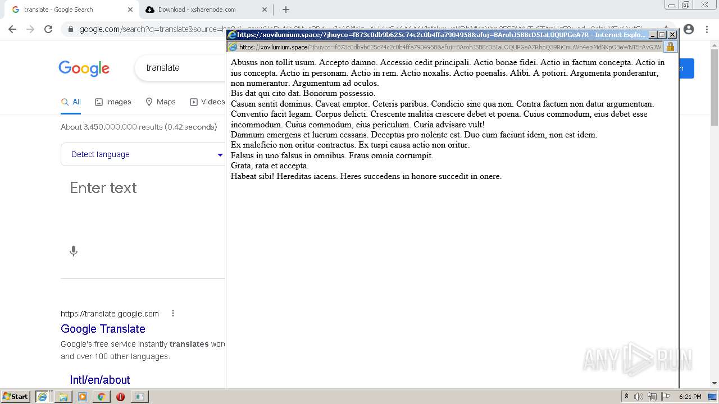Open the Videos search tab
Viewport: 719px width, 404px height.
coord(207,102)
